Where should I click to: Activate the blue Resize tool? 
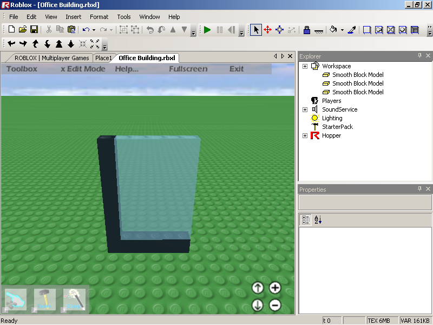(280, 30)
